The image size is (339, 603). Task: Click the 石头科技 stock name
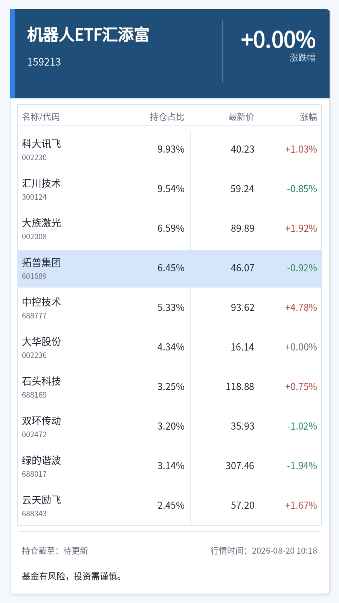41,381
